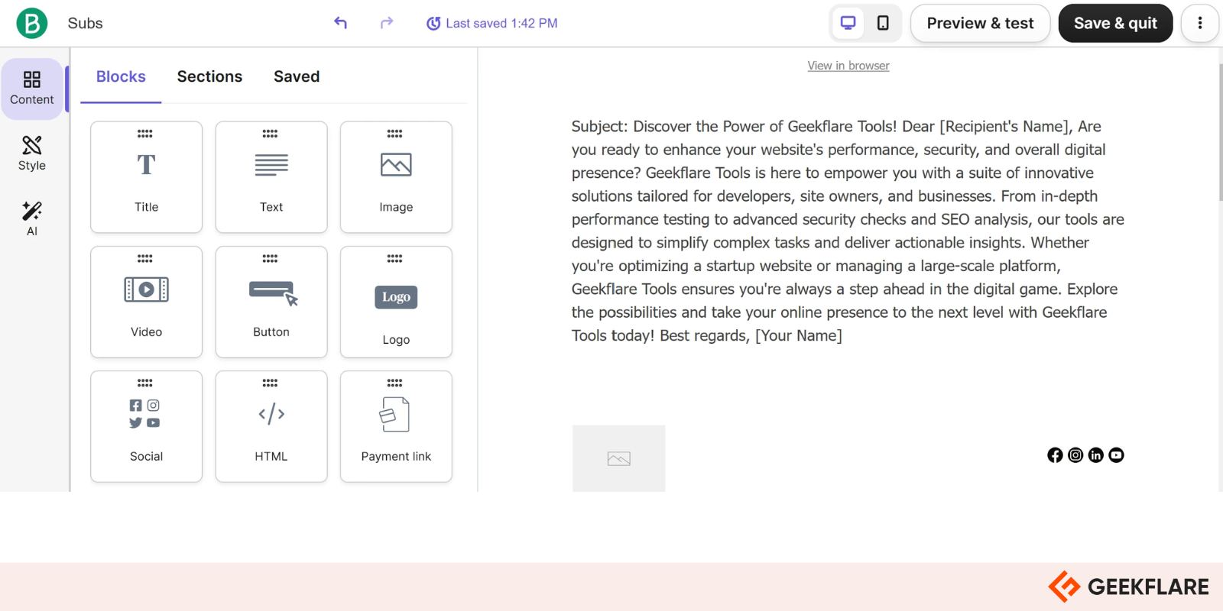The width and height of the screenshot is (1223, 611).
Task: Open the AI sidebar panel
Action: 32,219
